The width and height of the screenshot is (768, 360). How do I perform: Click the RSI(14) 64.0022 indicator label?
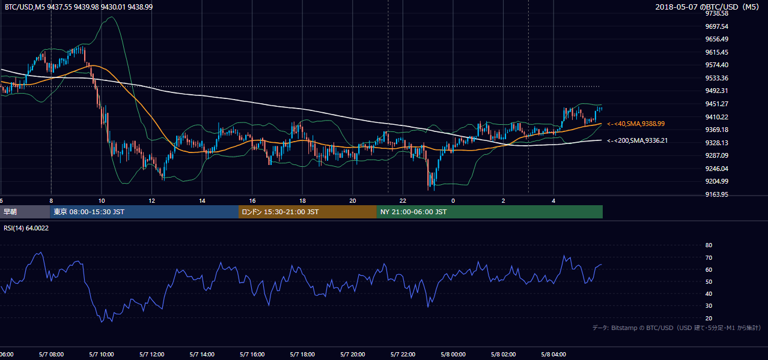(x=26, y=227)
